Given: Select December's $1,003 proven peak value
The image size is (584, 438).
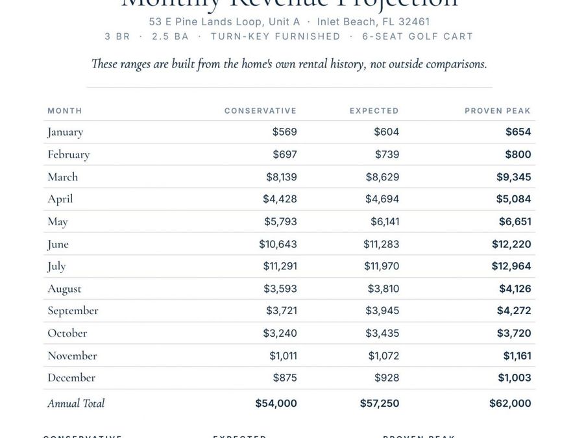Looking at the screenshot, I should [515, 378].
